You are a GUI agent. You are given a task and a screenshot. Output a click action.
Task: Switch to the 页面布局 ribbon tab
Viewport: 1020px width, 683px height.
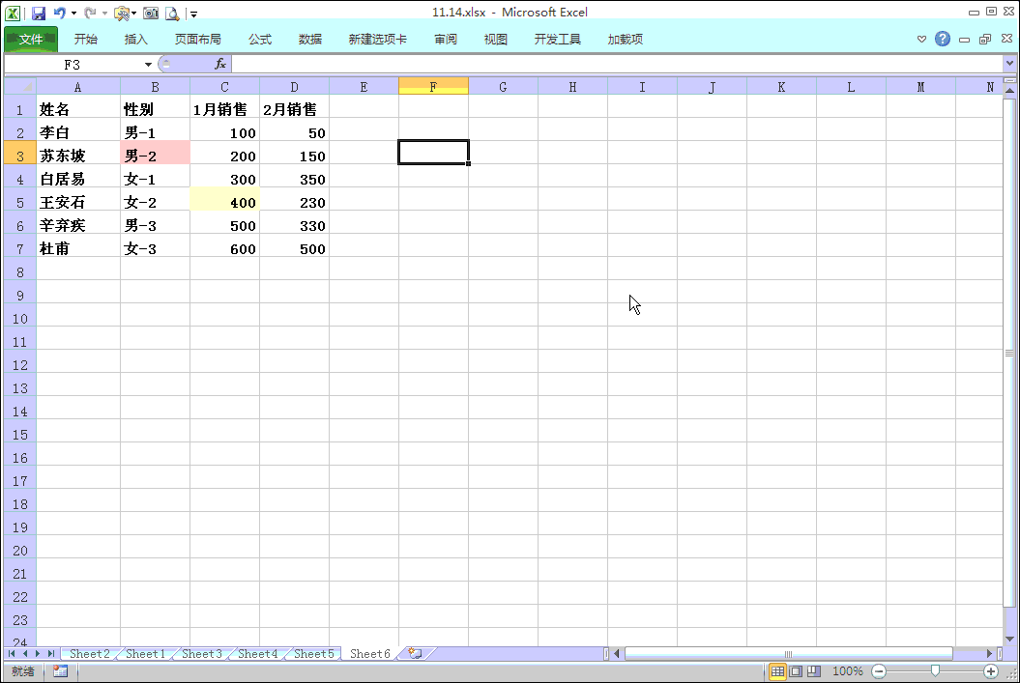pos(198,39)
